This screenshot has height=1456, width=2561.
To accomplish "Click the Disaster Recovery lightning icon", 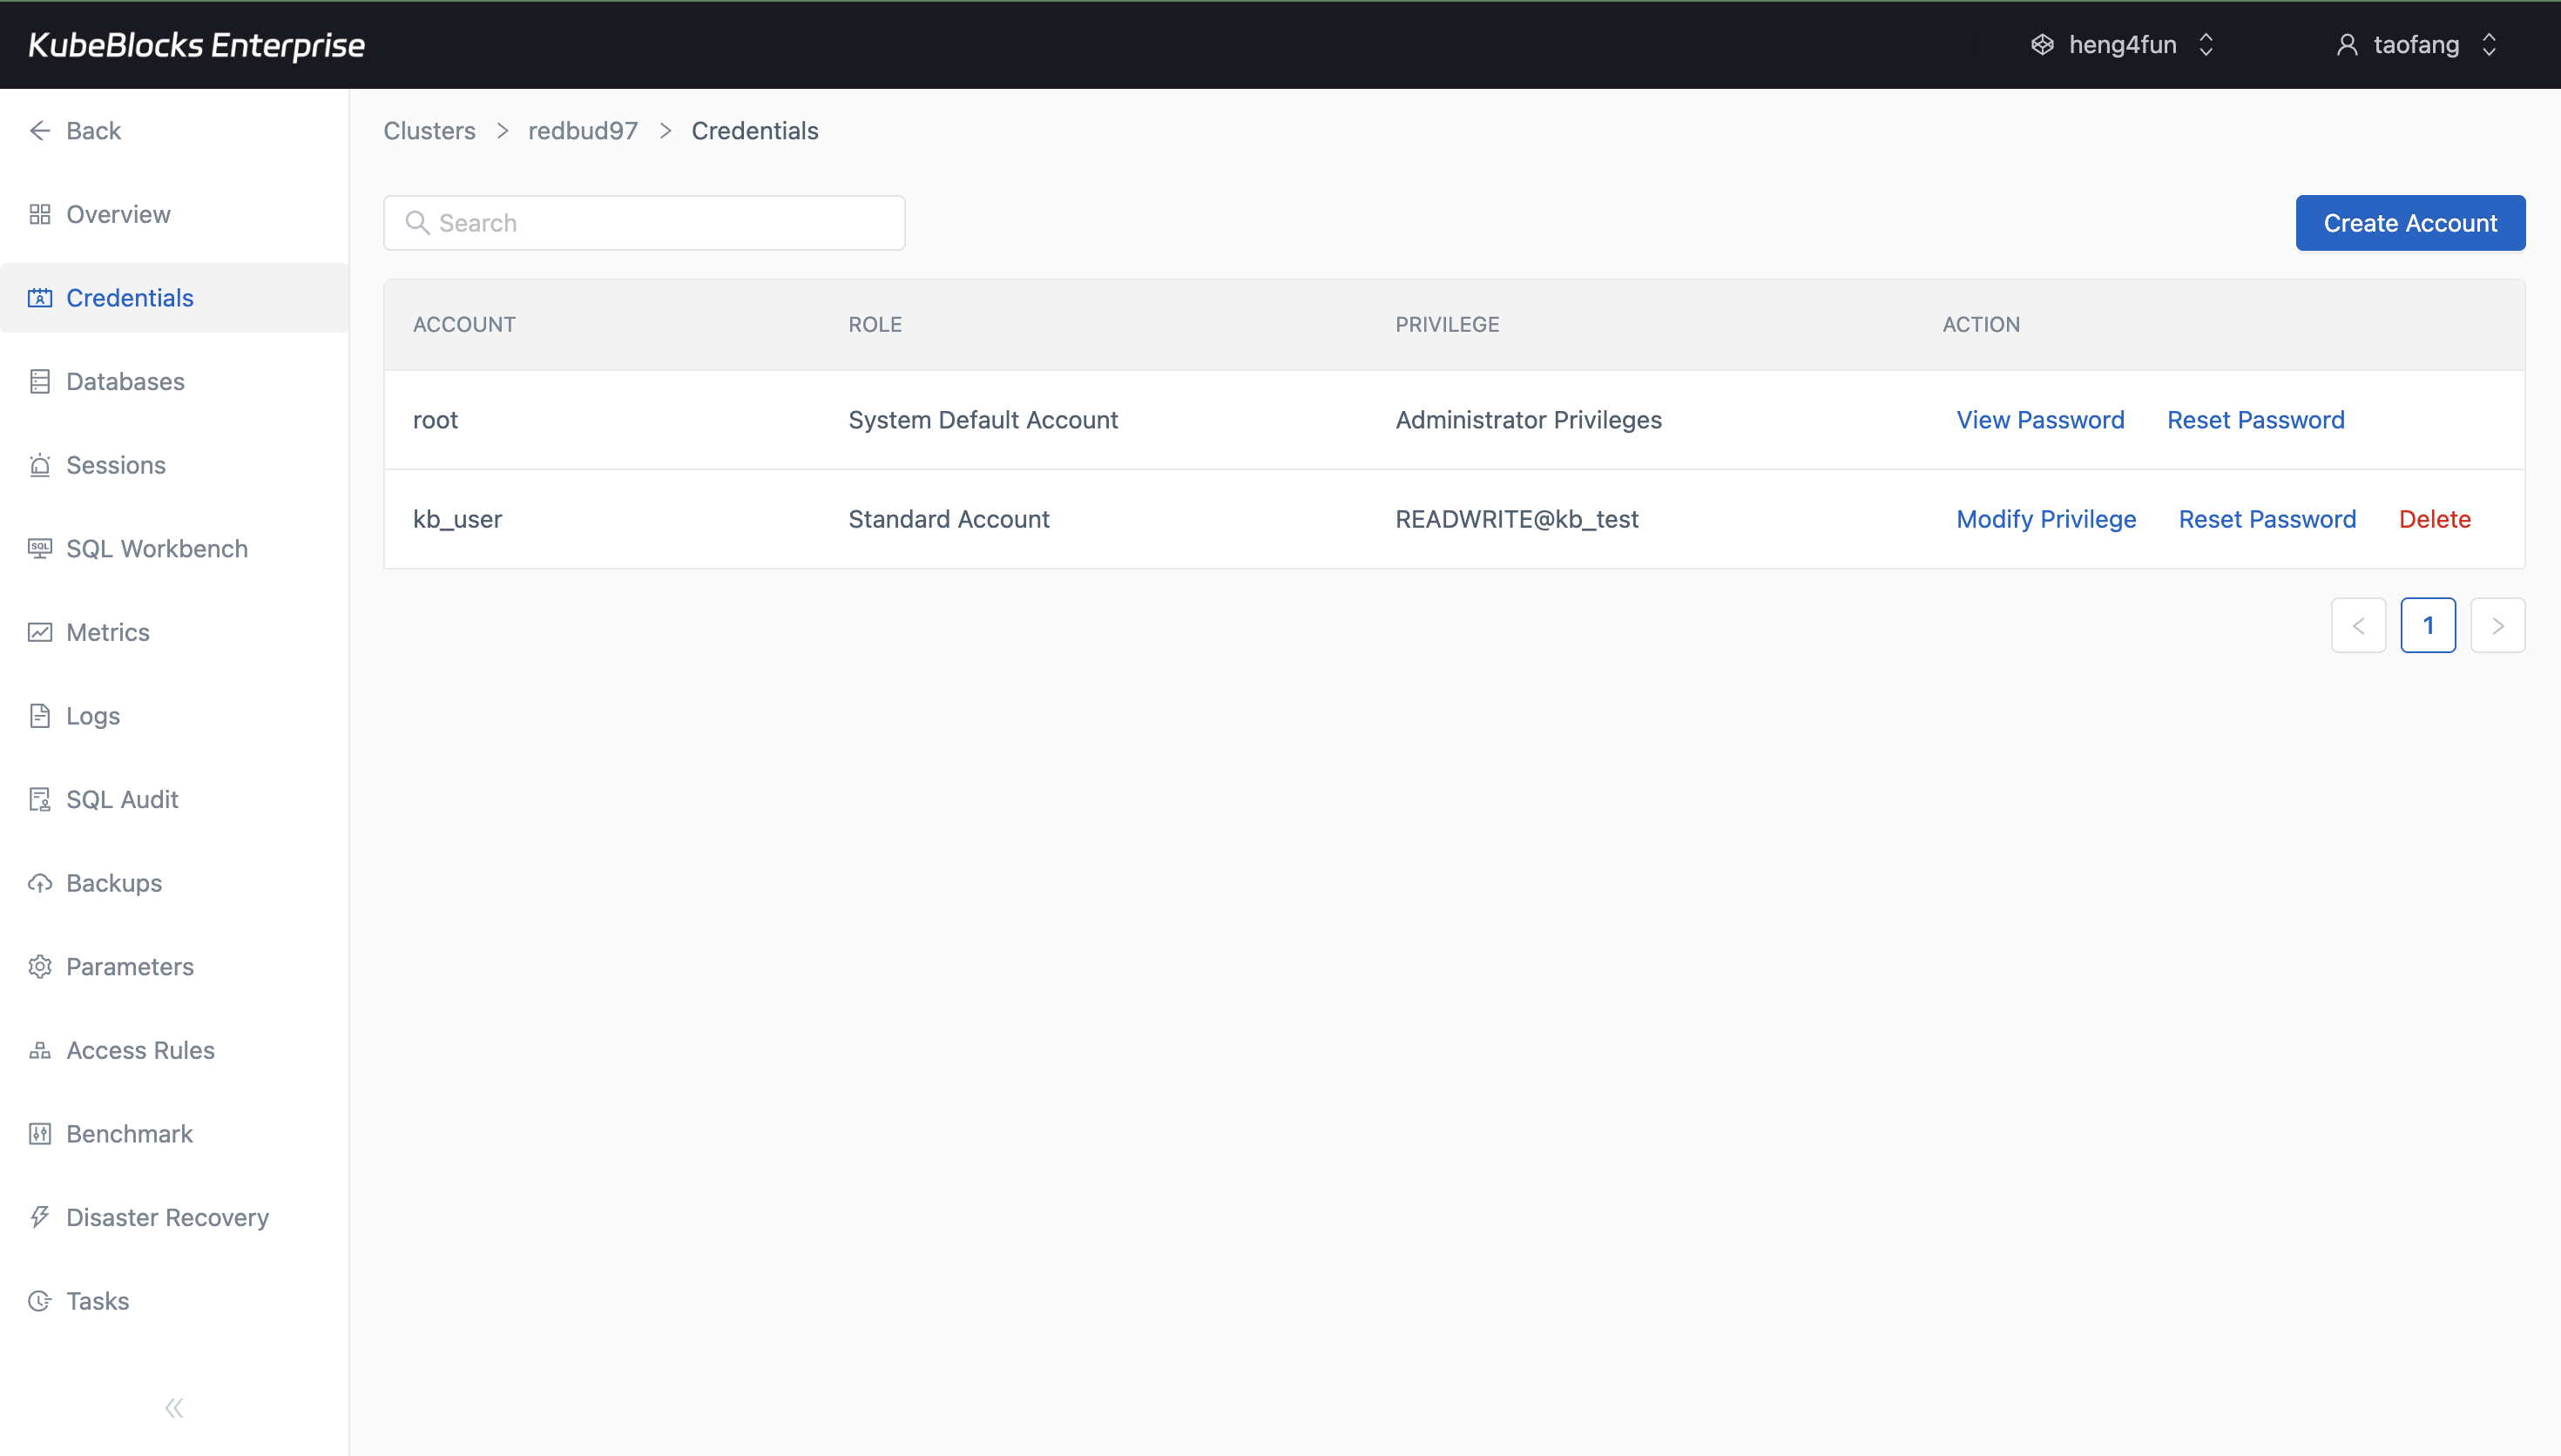I will [x=40, y=1217].
